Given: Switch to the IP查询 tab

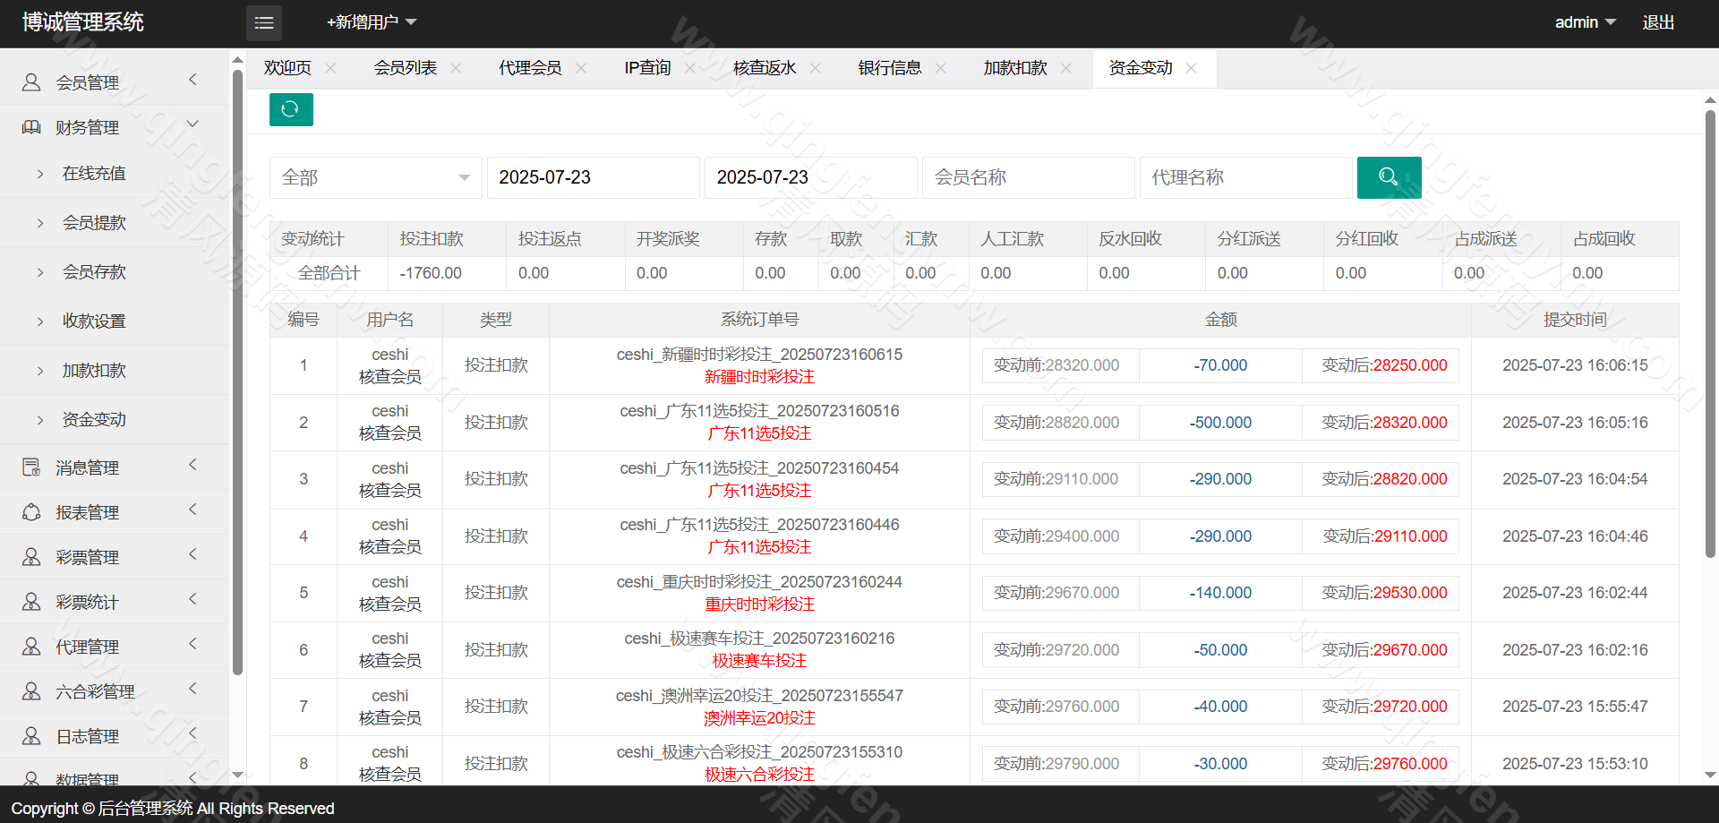Looking at the screenshot, I should point(648,68).
